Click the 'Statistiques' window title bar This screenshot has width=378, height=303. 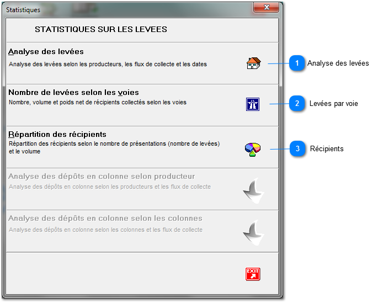(x=110, y=9)
